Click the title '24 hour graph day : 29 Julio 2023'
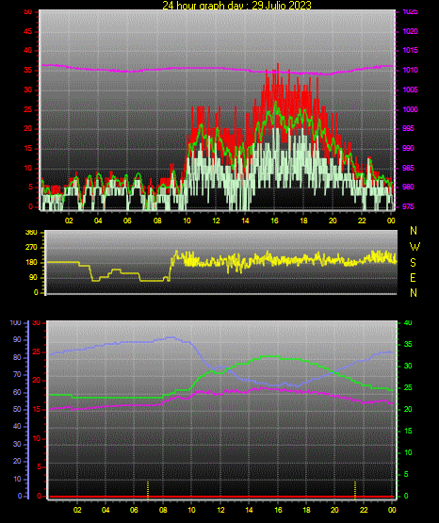The image size is (439, 523). click(x=236, y=6)
